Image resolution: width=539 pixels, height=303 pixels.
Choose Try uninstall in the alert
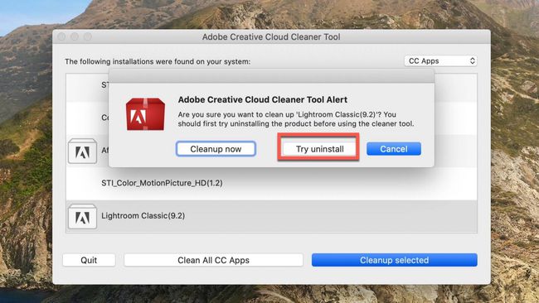(x=320, y=149)
